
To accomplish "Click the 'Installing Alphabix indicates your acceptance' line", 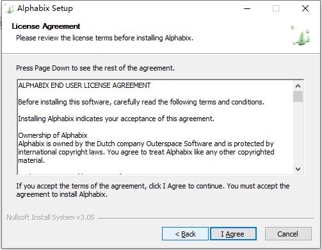I will pyautogui.click(x=116, y=119).
